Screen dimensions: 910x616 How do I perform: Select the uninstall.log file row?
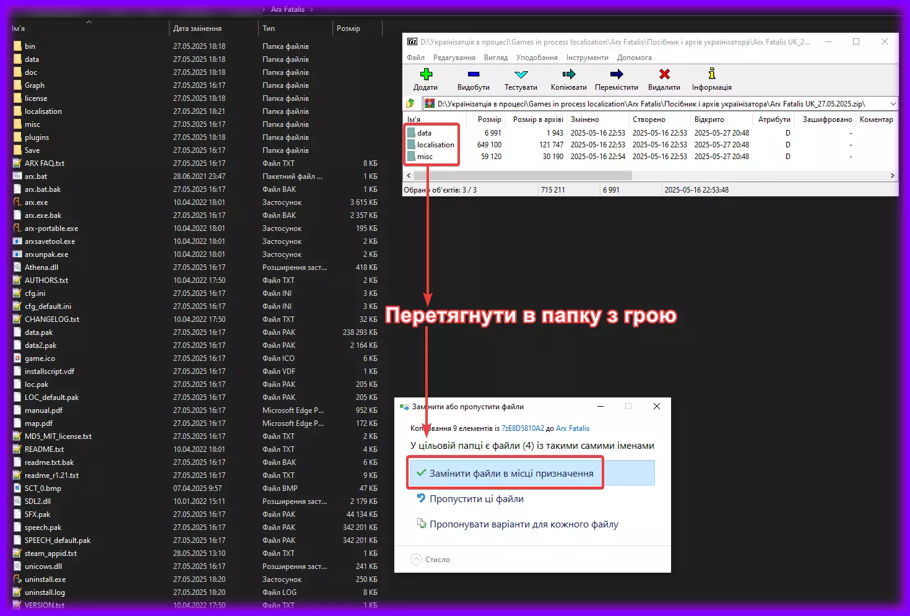[x=196, y=592]
